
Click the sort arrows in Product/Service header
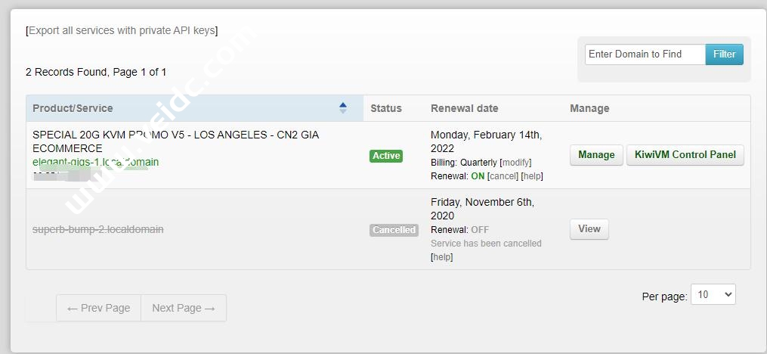click(x=343, y=108)
